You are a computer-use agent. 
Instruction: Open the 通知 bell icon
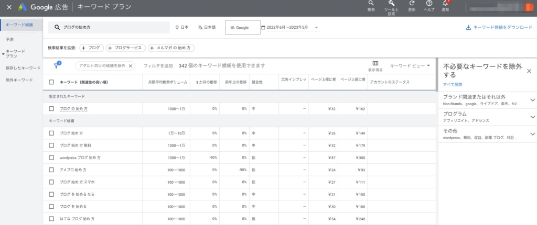click(445, 3)
